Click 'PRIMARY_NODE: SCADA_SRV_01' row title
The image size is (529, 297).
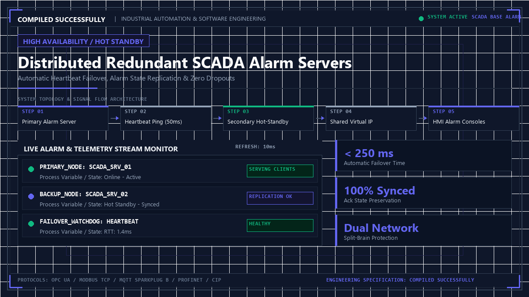(x=86, y=167)
